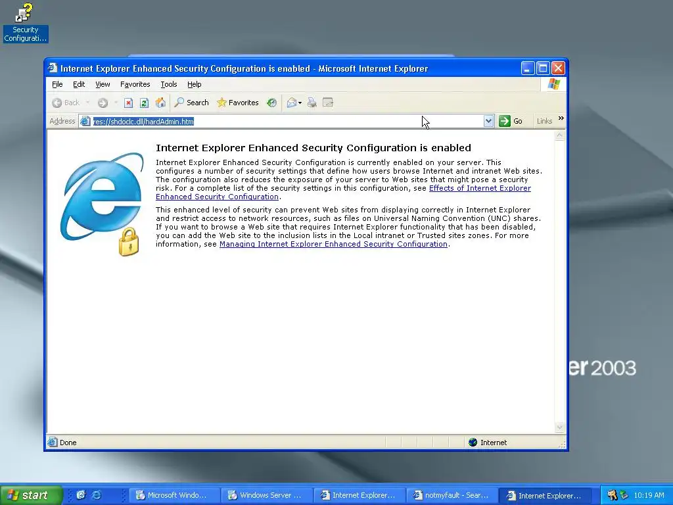Open the View menu
The height and width of the screenshot is (505, 673).
103,84
